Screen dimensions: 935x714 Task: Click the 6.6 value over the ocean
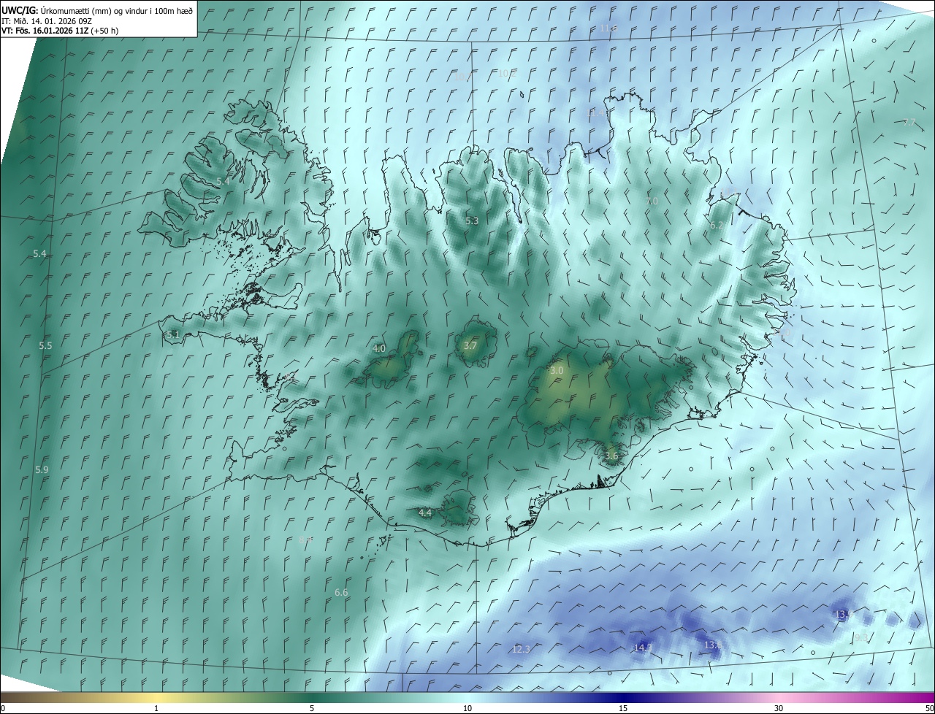[341, 592]
